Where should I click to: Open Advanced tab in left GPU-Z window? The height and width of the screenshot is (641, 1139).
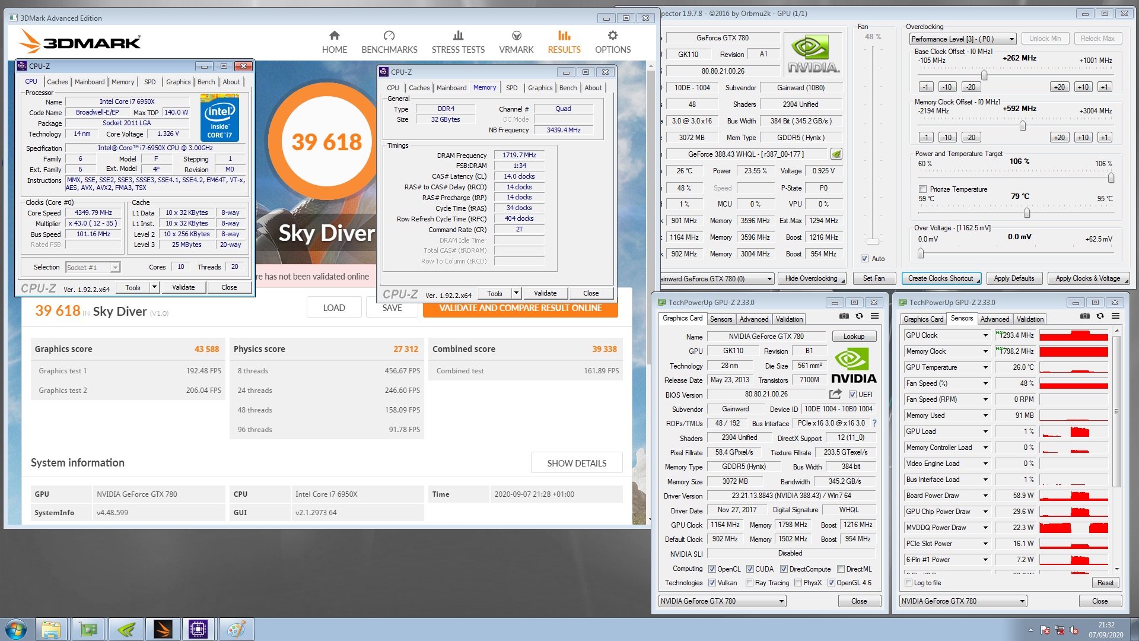coord(754,319)
